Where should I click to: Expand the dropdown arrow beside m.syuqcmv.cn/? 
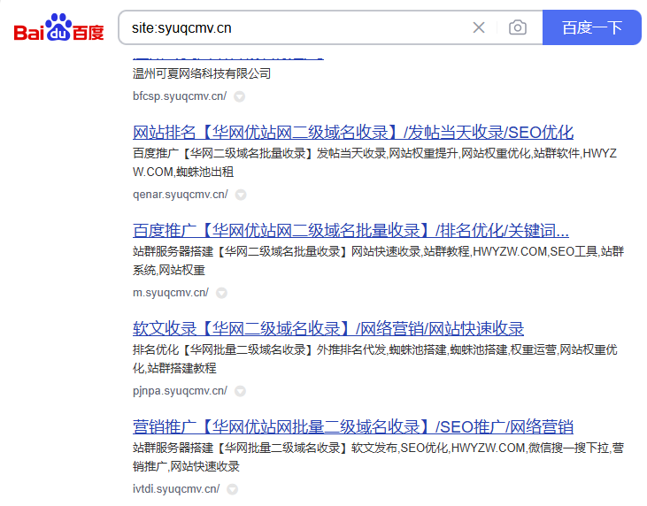[221, 293]
